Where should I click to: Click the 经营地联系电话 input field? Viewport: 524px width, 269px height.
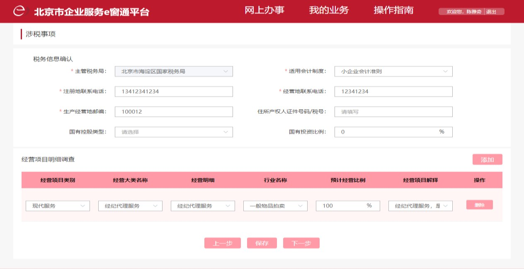(x=393, y=91)
